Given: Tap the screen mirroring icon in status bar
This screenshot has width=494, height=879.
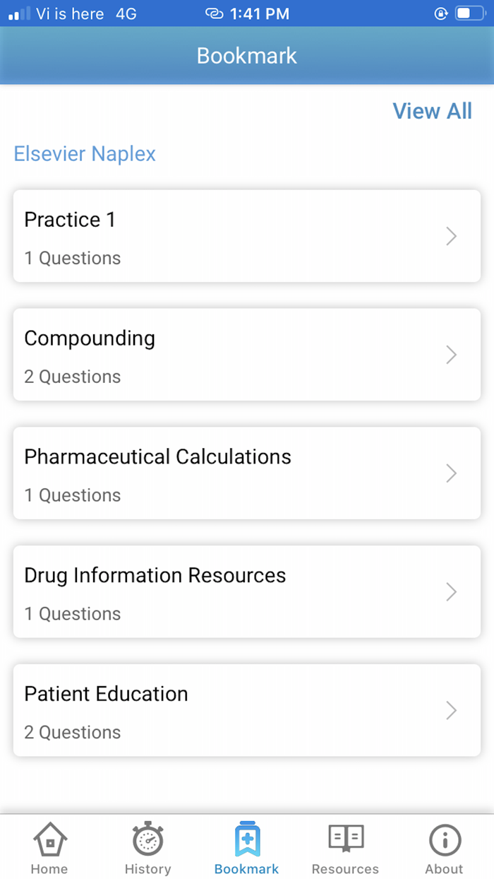Looking at the screenshot, I should tap(214, 13).
